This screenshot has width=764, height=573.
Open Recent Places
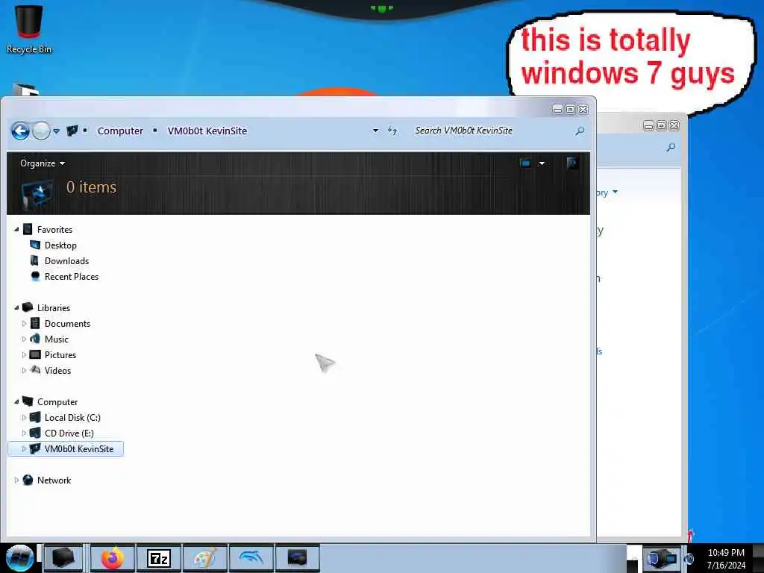click(x=72, y=276)
